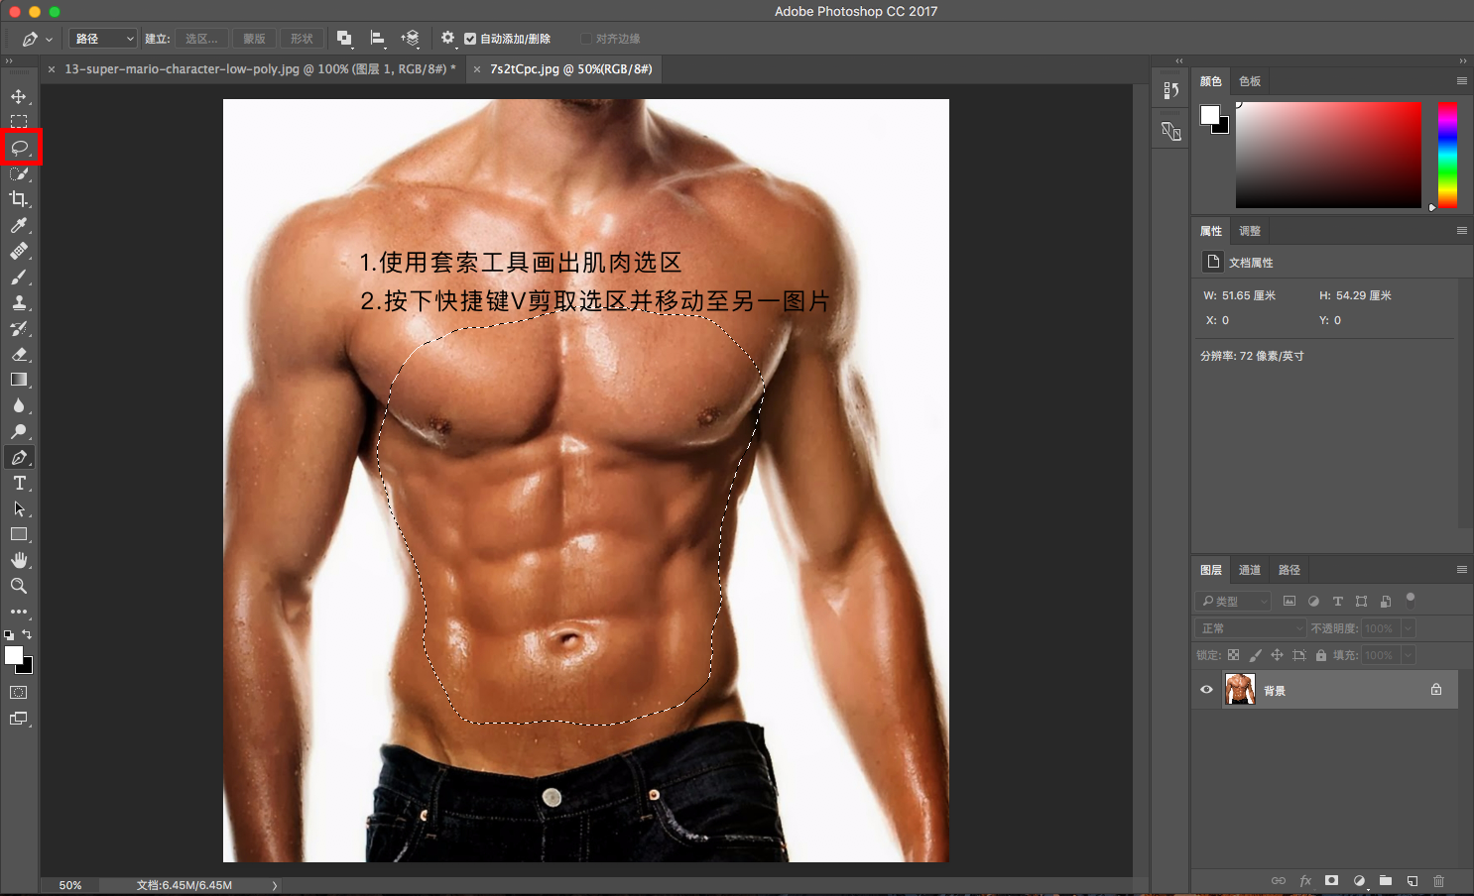
Task: Open the 路径 tool mode dropdown
Action: (103, 39)
